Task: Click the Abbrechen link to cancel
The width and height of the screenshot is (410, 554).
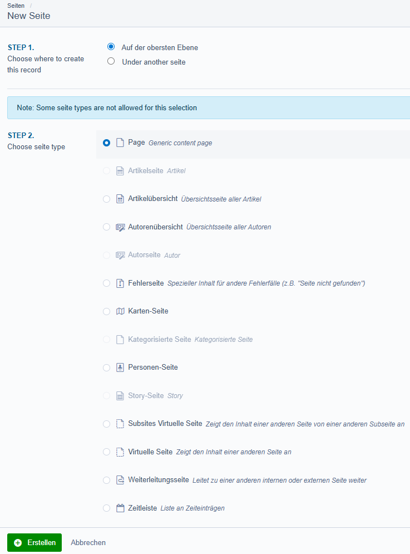Action: pyautogui.click(x=88, y=542)
